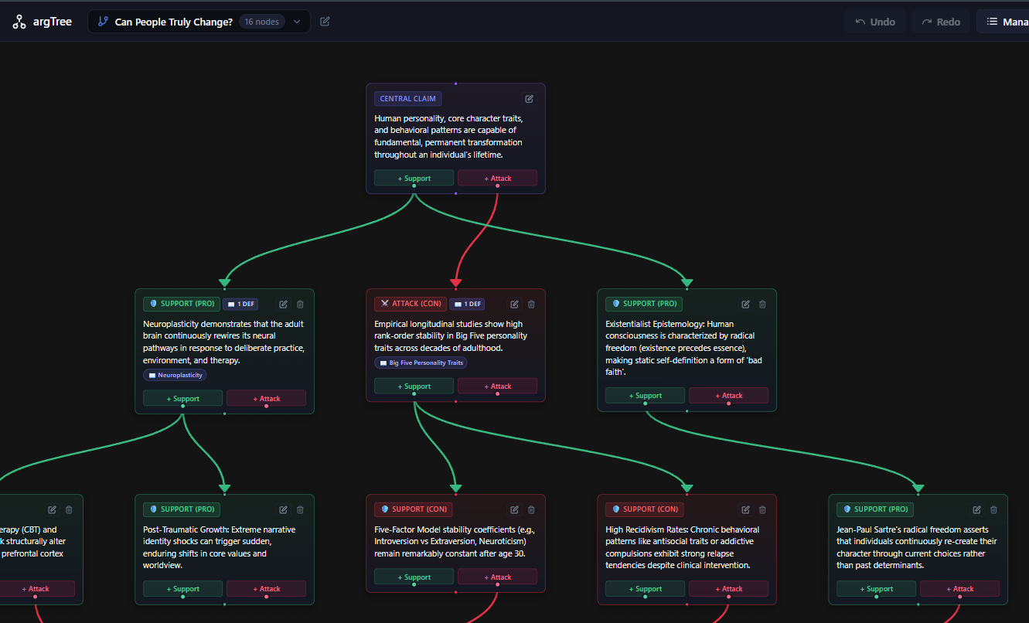Delete the Empirical longitudinal studies attack node

coord(531,305)
